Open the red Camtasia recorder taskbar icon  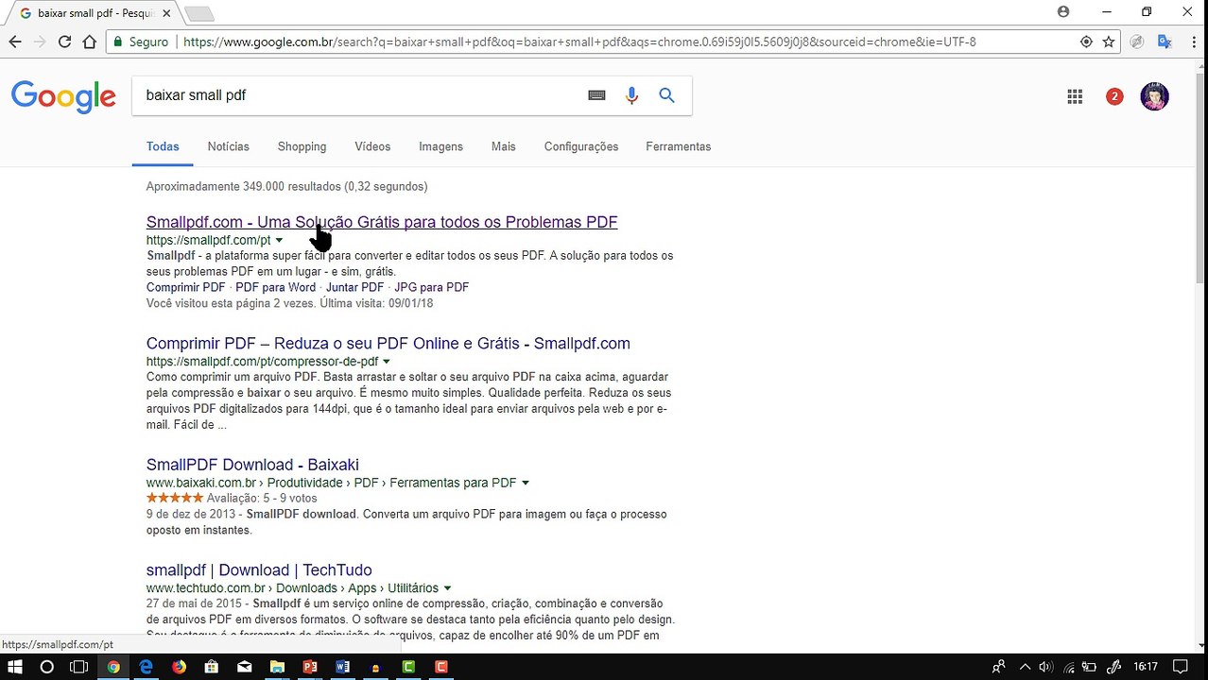coord(440,667)
